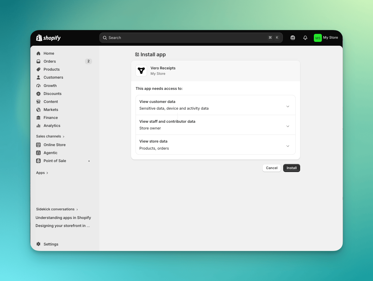
Task: Open Designing your storefront conversation
Action: point(63,226)
